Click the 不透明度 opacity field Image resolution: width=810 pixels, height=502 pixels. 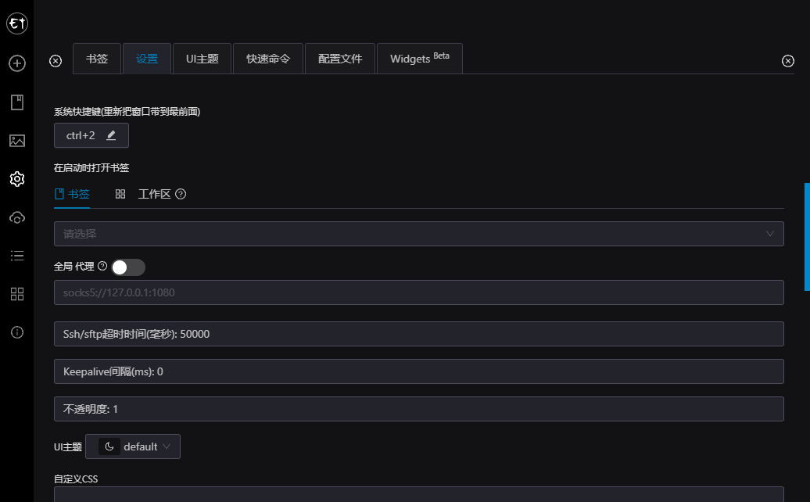(418, 409)
